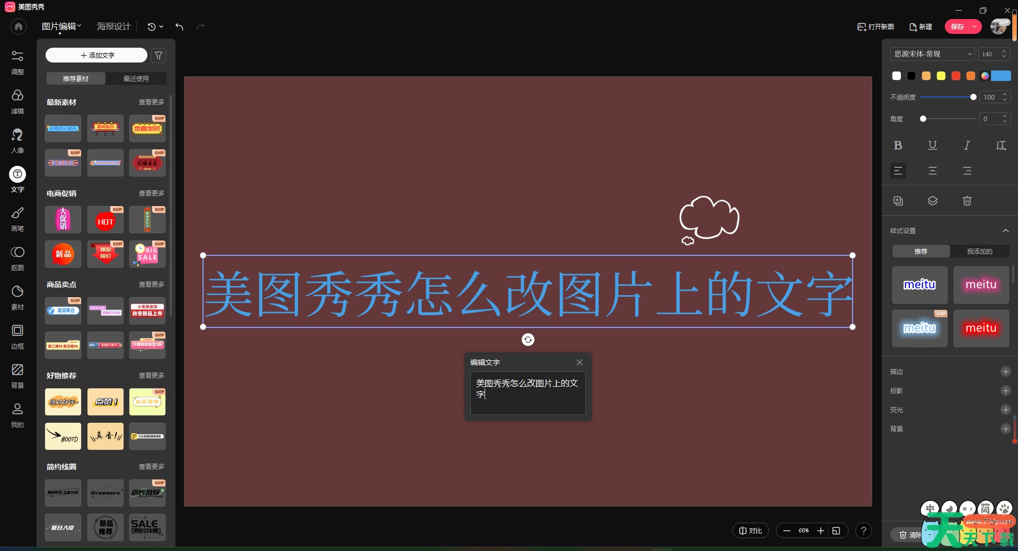Switch to 海报设计 tab

[113, 26]
